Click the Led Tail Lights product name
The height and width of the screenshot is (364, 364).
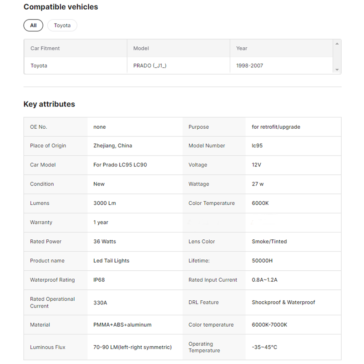[111, 261]
